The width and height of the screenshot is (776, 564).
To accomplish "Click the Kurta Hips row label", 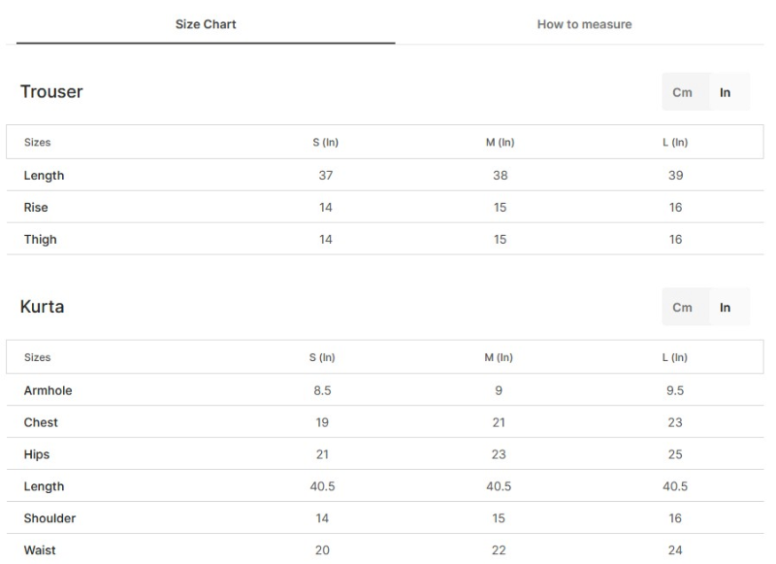I will click(x=37, y=455).
